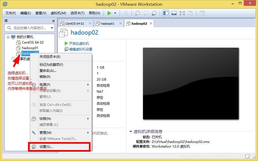Open the 编辑(E) menu
258x161 pixels.
click(x=26, y=13)
